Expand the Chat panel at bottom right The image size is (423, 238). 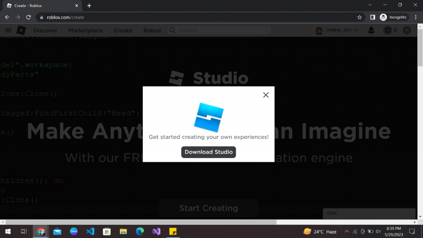pos(369,214)
